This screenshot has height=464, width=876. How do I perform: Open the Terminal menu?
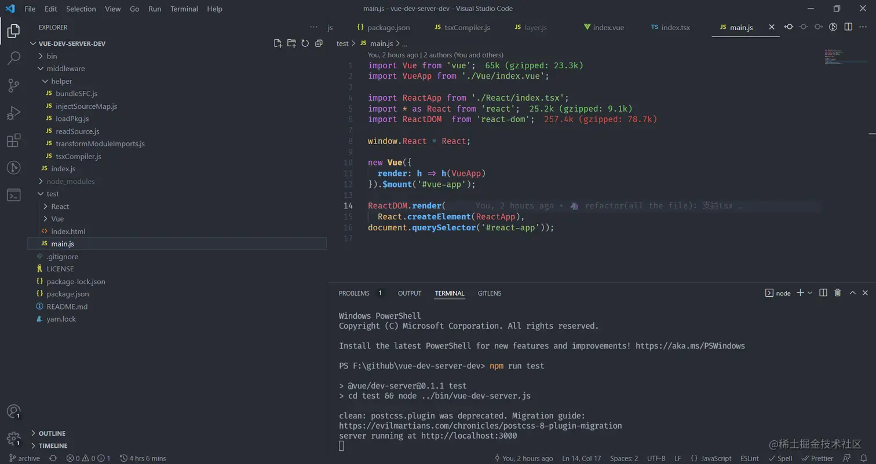pos(184,9)
